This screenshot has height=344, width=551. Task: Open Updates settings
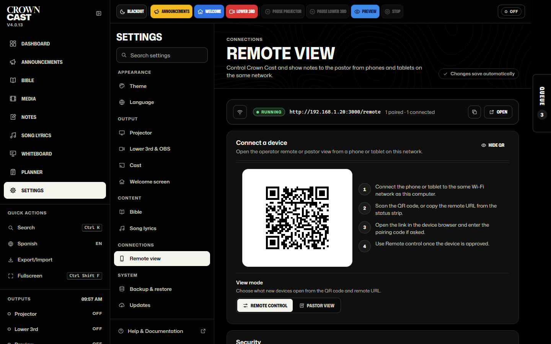(162, 305)
